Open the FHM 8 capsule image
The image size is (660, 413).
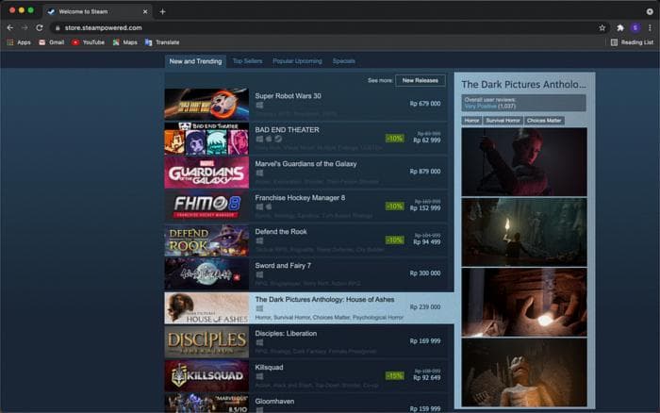pyautogui.click(x=206, y=206)
